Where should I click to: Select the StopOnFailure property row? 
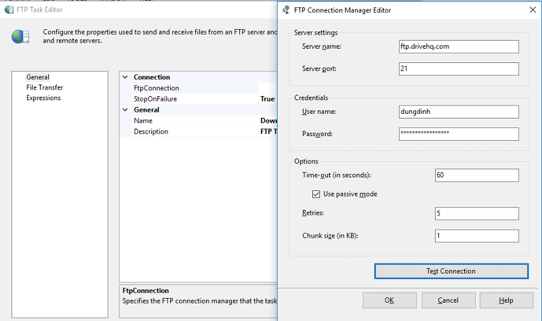pyautogui.click(x=199, y=99)
